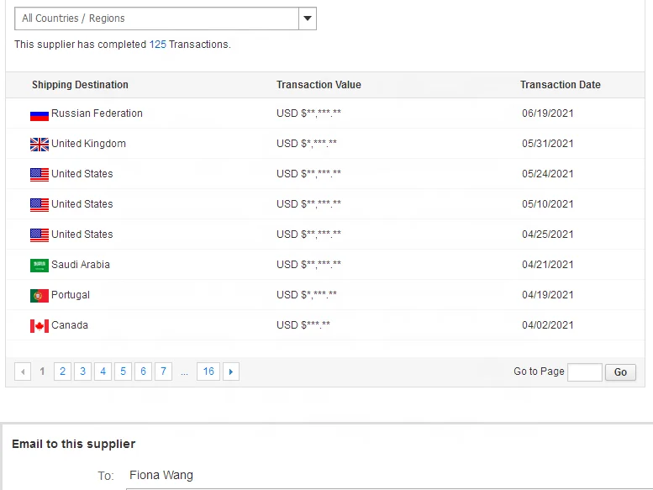
Task: Open page 7 of transactions
Action: (x=163, y=371)
